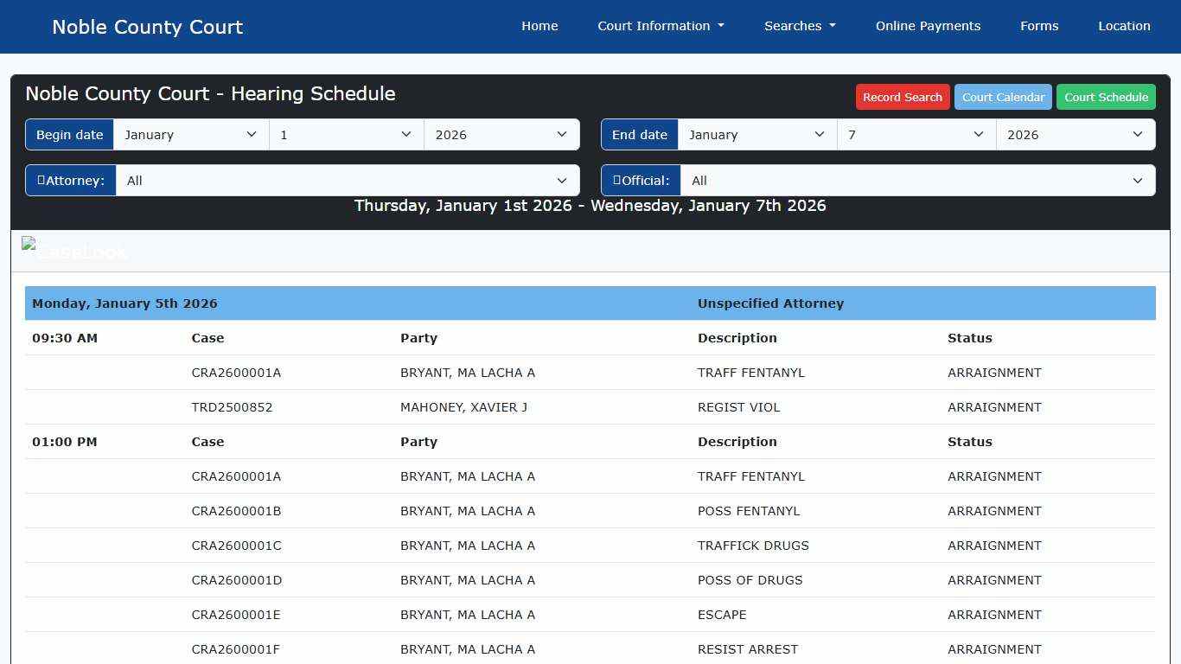Image resolution: width=1181 pixels, height=664 pixels.
Task: Expand the Begin date year dropdown
Action: [501, 135]
